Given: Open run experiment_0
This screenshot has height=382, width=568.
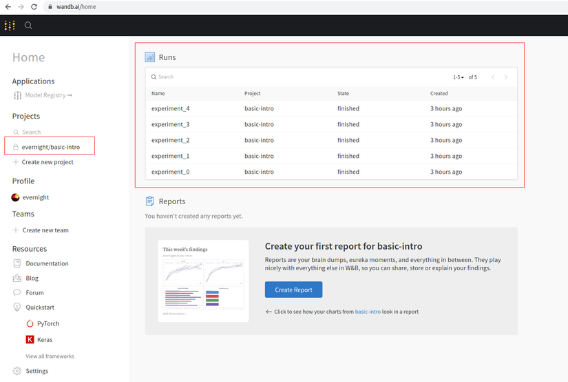Looking at the screenshot, I should [x=170, y=172].
